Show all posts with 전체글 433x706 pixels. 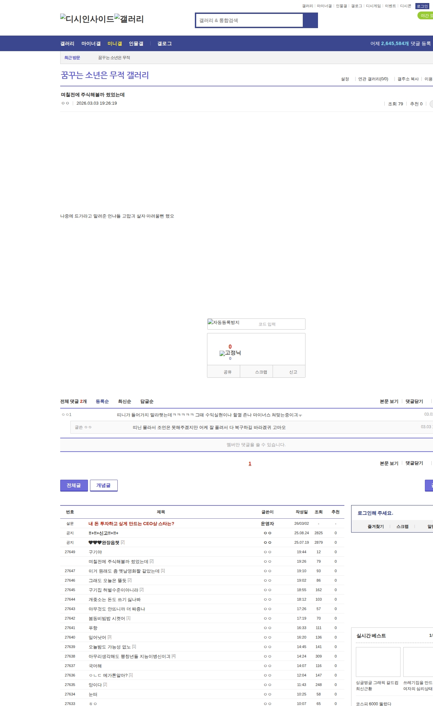point(74,485)
